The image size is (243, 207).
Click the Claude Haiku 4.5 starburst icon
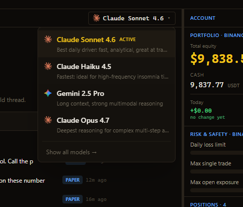pyautogui.click(x=48, y=66)
